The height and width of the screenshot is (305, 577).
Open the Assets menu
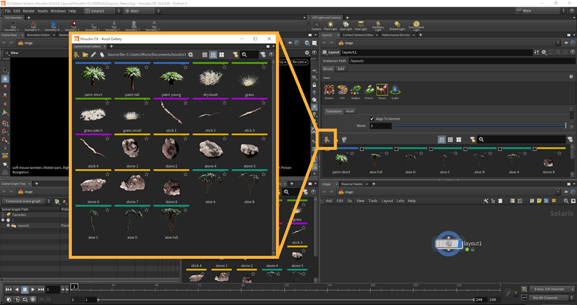click(x=42, y=11)
